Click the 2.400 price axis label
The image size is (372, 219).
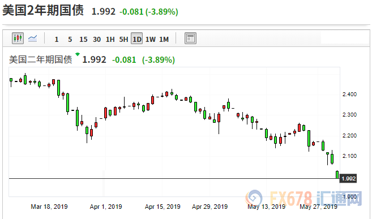[x=349, y=95]
